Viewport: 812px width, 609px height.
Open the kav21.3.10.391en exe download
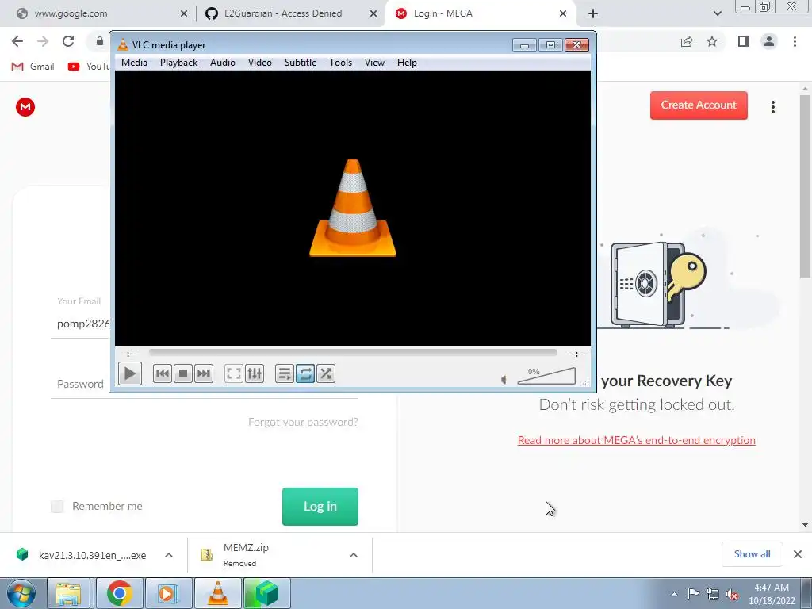82,555
